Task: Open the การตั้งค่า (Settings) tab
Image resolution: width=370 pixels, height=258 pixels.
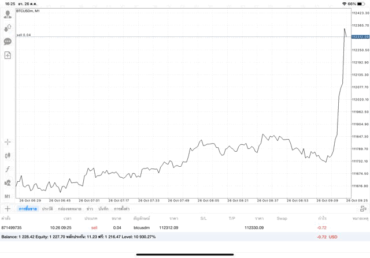Action: [121, 208]
